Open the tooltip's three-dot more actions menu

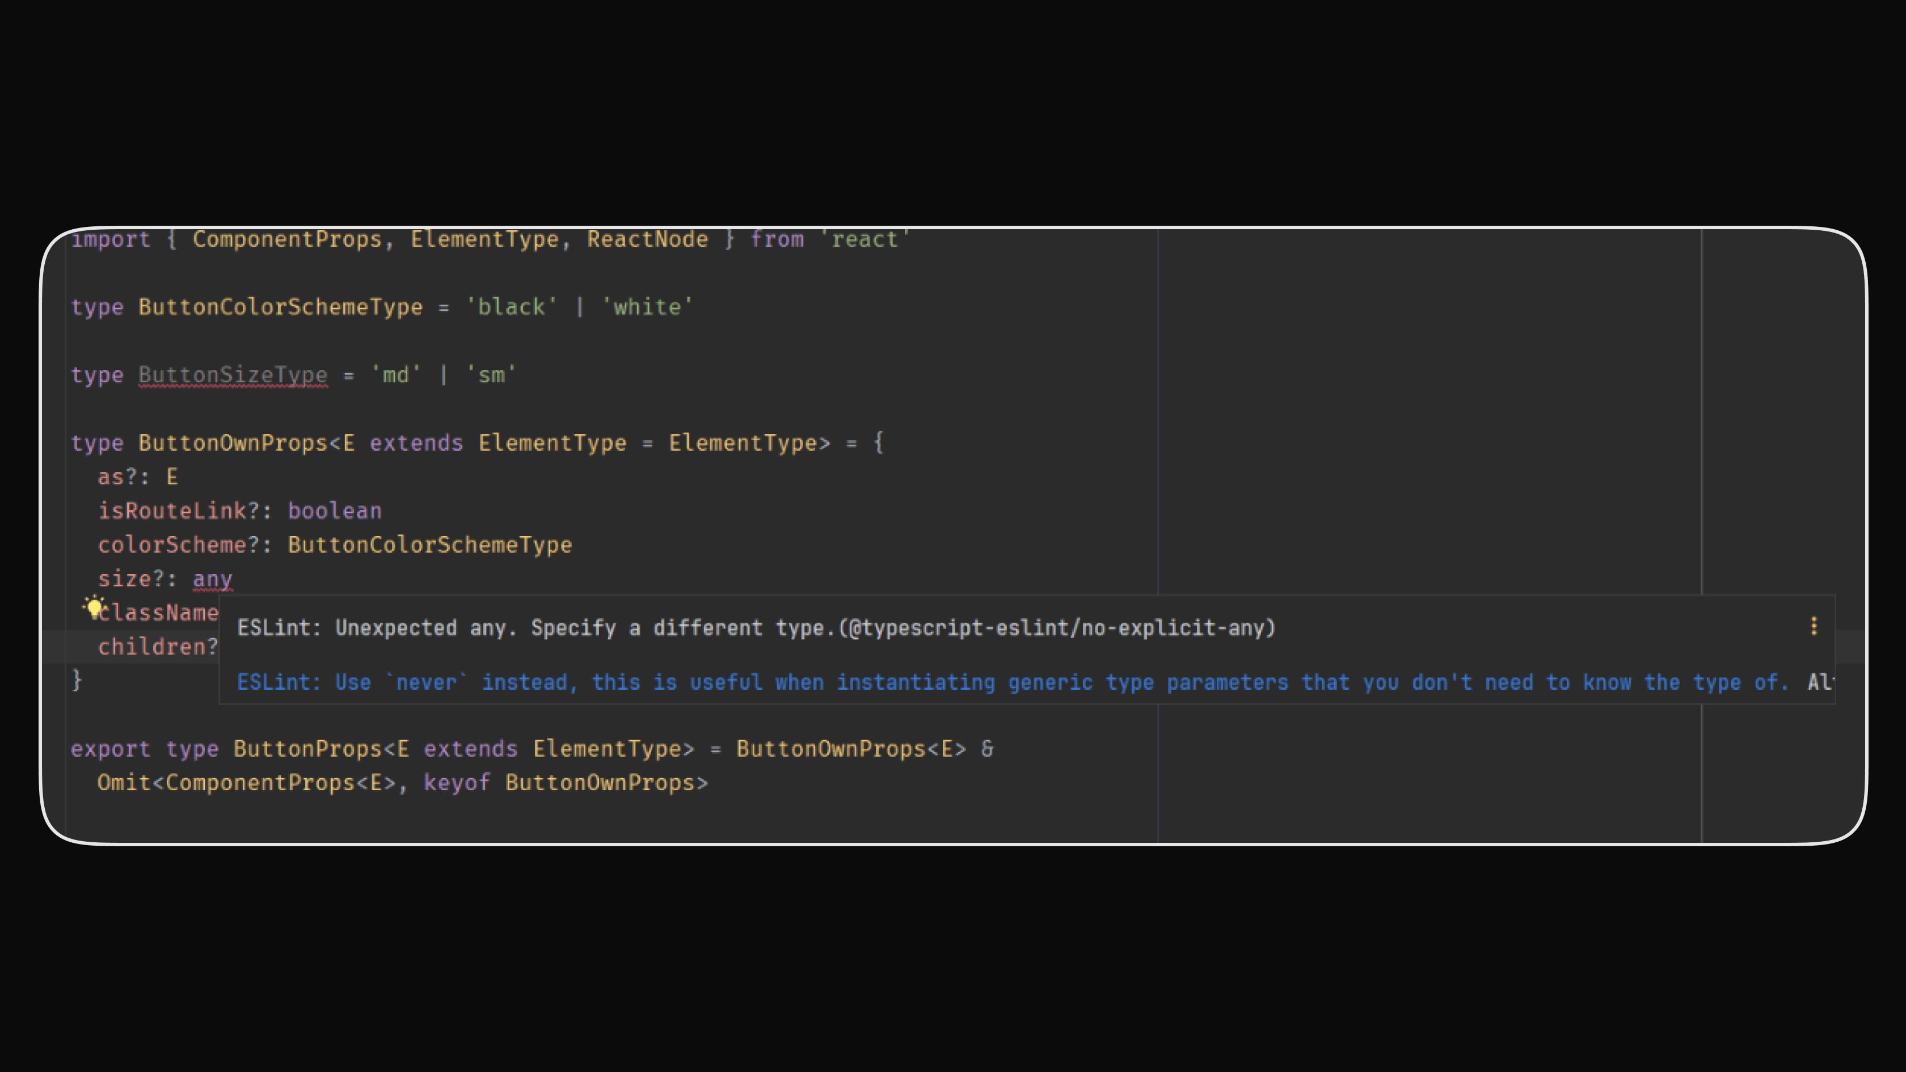[x=1814, y=627]
